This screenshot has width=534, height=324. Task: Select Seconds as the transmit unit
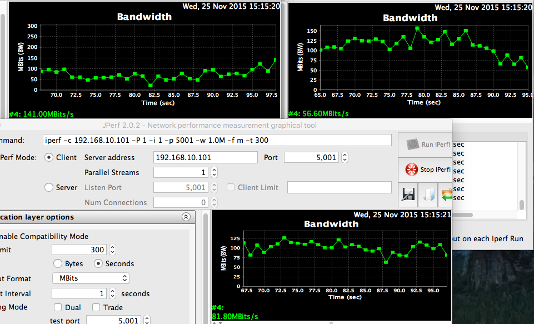pyautogui.click(x=98, y=263)
